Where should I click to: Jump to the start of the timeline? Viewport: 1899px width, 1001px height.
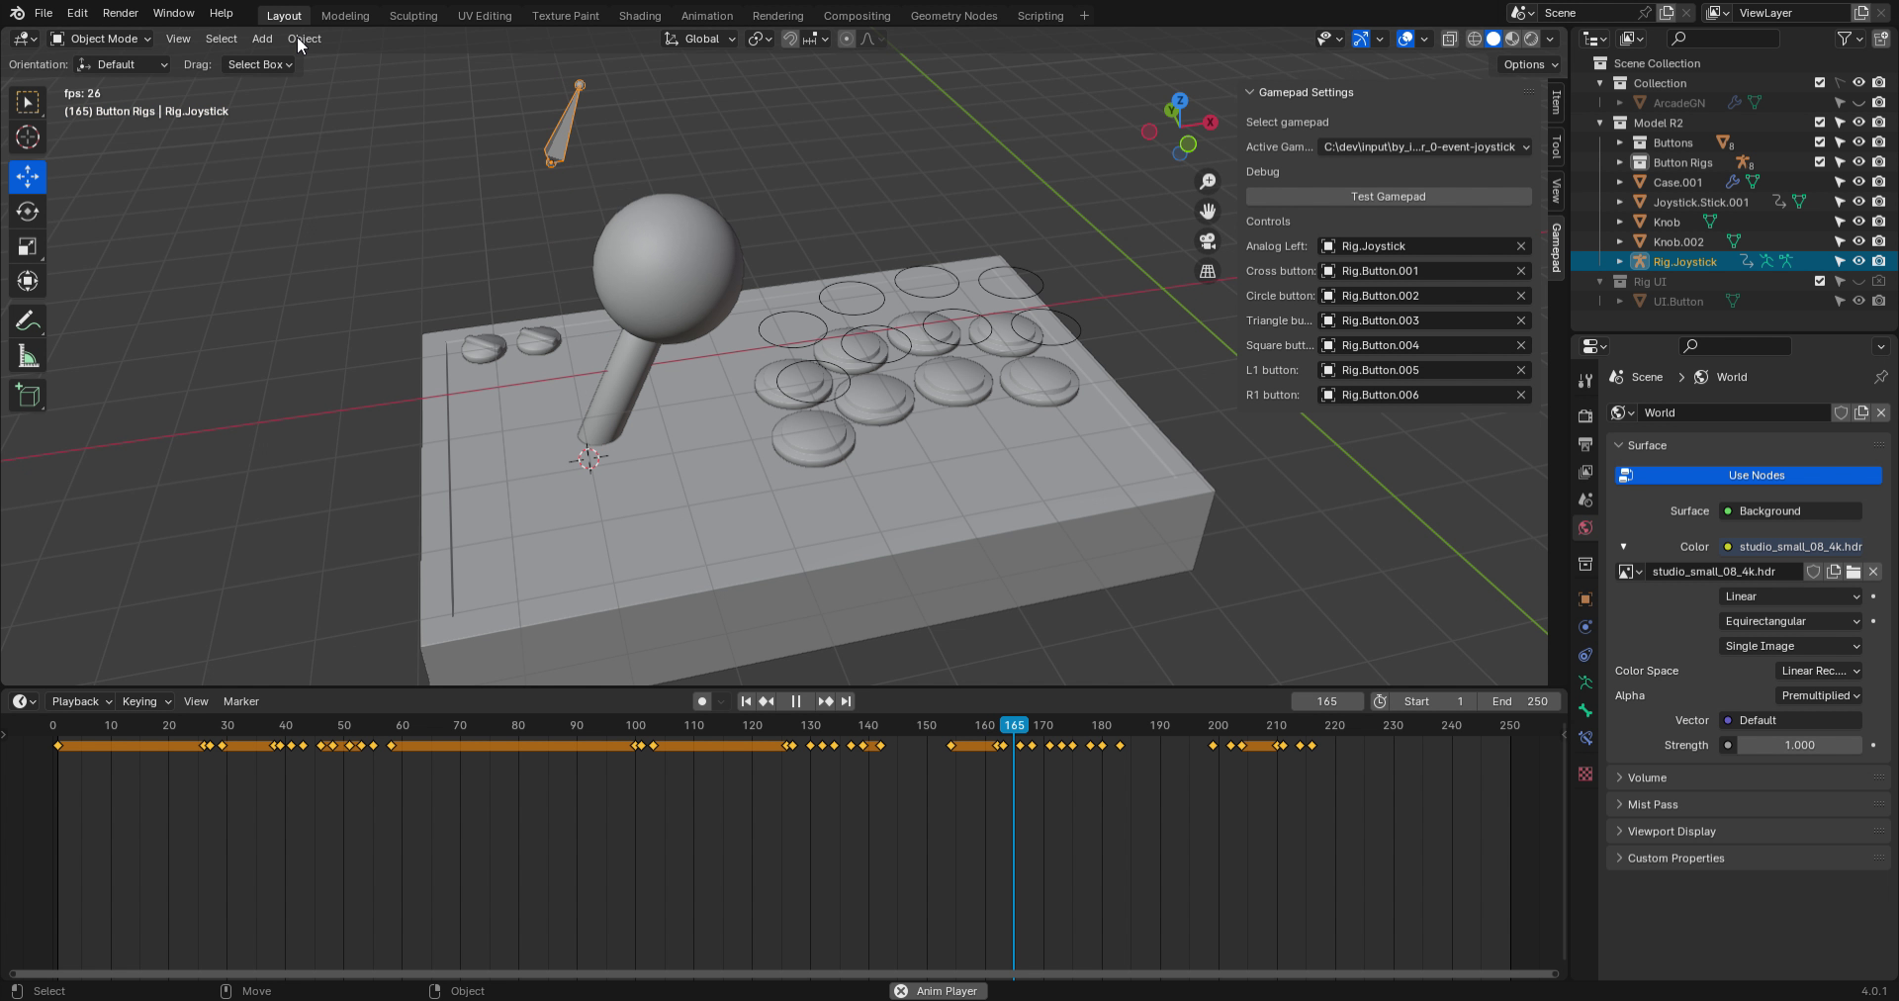pyautogui.click(x=746, y=701)
